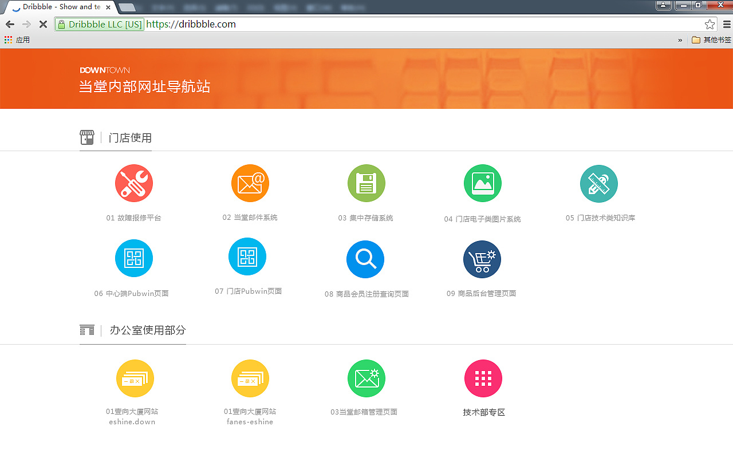Image resolution: width=733 pixels, height=458 pixels.
Task: Expand the bookmarks bar overflow chevron
Action: (680, 40)
